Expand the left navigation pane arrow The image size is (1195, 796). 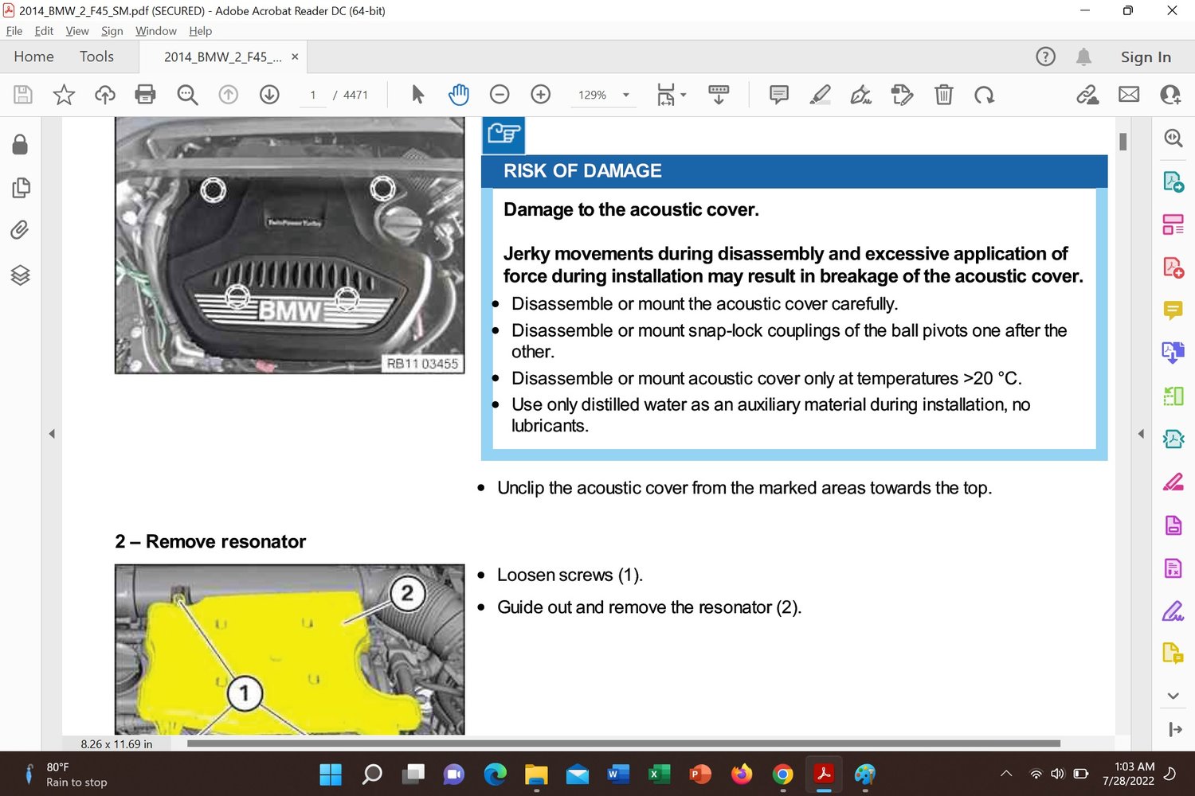52,434
